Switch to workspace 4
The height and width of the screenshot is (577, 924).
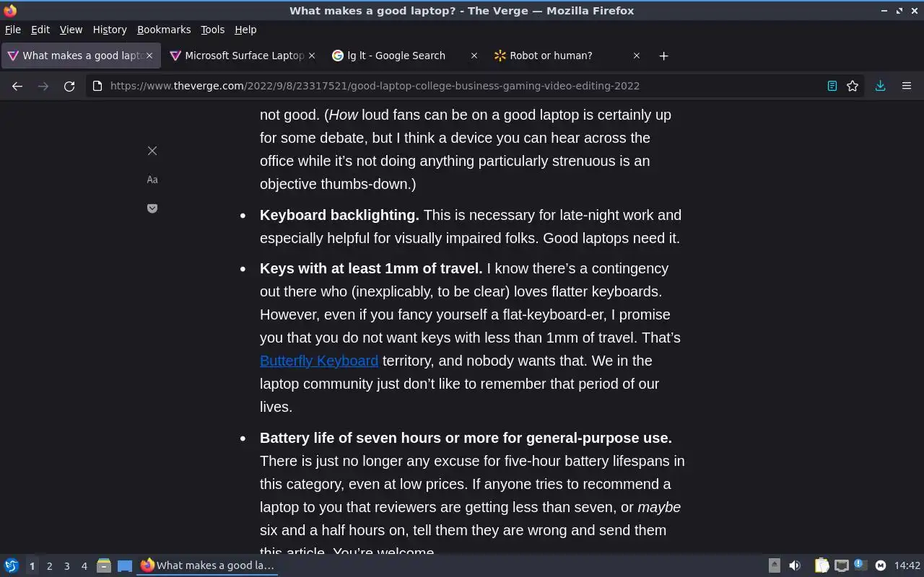pyautogui.click(x=84, y=566)
